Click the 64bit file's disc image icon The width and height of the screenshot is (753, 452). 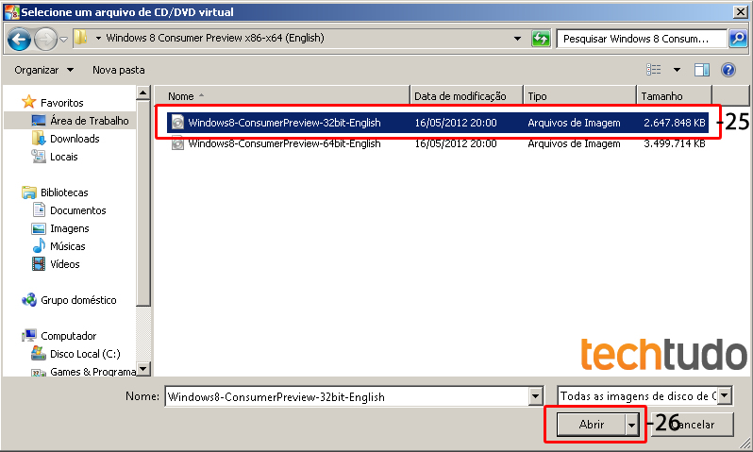pyautogui.click(x=177, y=143)
